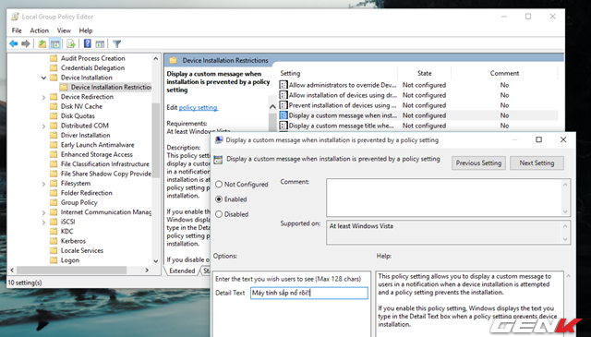Image resolution: width=591 pixels, height=337 pixels.
Task: Click the policy dialog title bar icon
Action: click(219, 140)
